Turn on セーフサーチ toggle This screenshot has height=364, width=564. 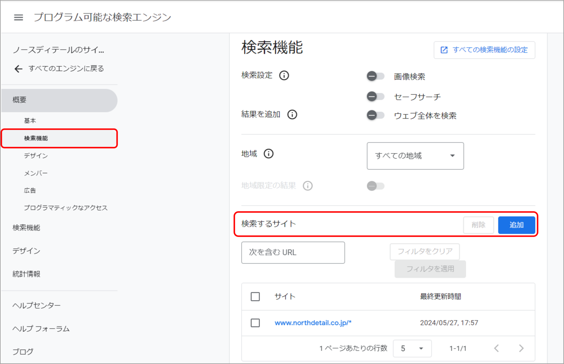tap(375, 97)
